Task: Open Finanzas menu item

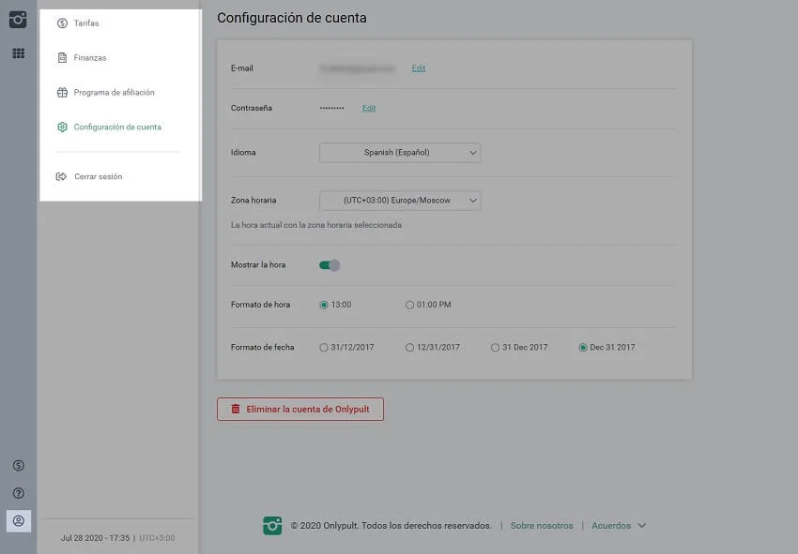Action: click(x=90, y=58)
